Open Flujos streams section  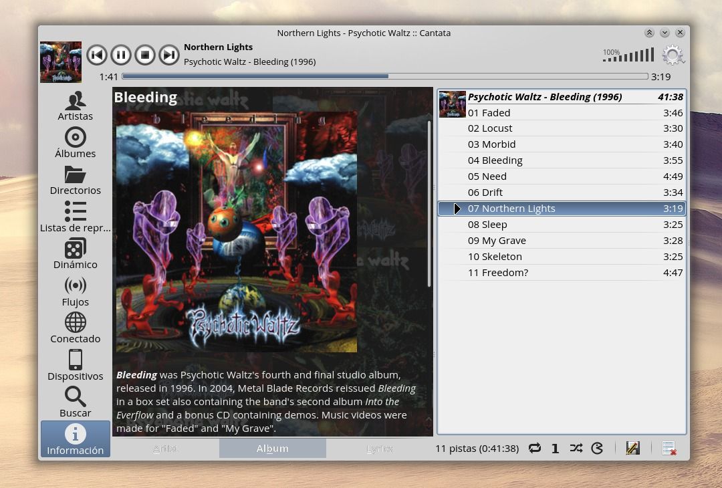pyautogui.click(x=75, y=291)
